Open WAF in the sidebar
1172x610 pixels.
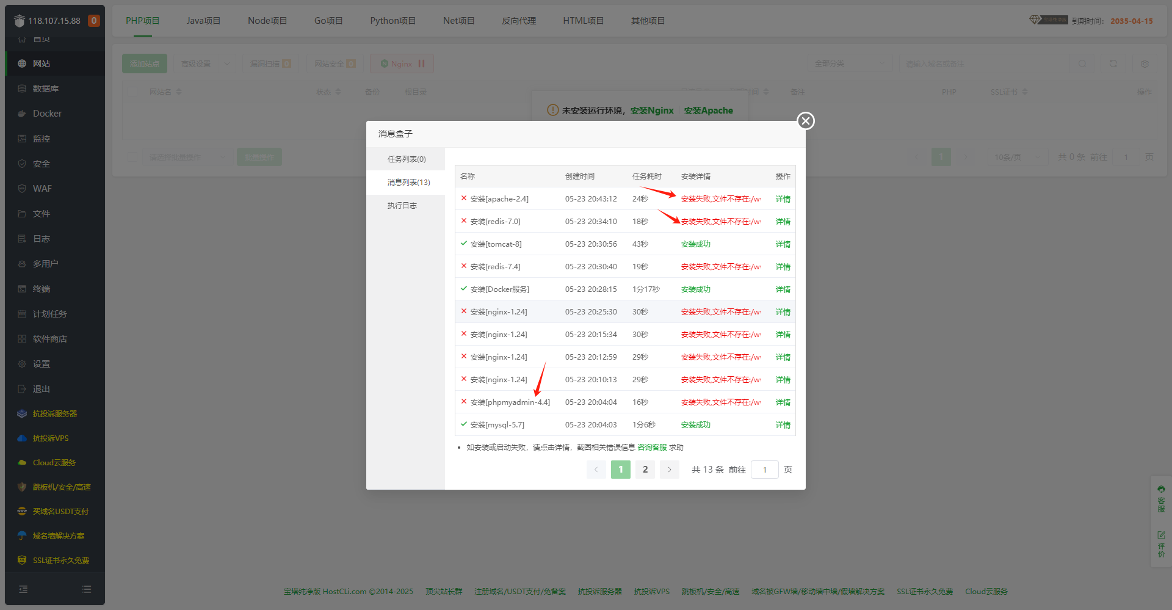tap(55, 189)
